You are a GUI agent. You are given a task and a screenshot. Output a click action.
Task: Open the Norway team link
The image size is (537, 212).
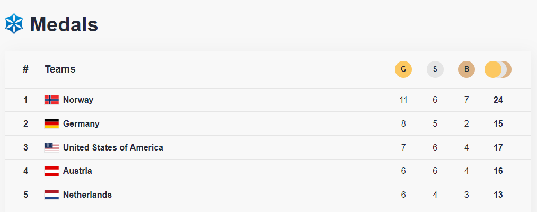78,100
